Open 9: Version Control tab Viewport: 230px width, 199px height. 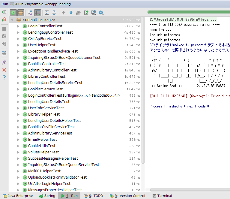point(127,196)
